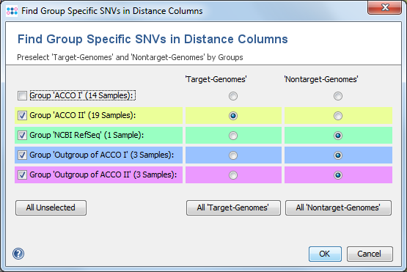Toggle the 'Outgroup of ACCO II' checkbox

click(22, 174)
